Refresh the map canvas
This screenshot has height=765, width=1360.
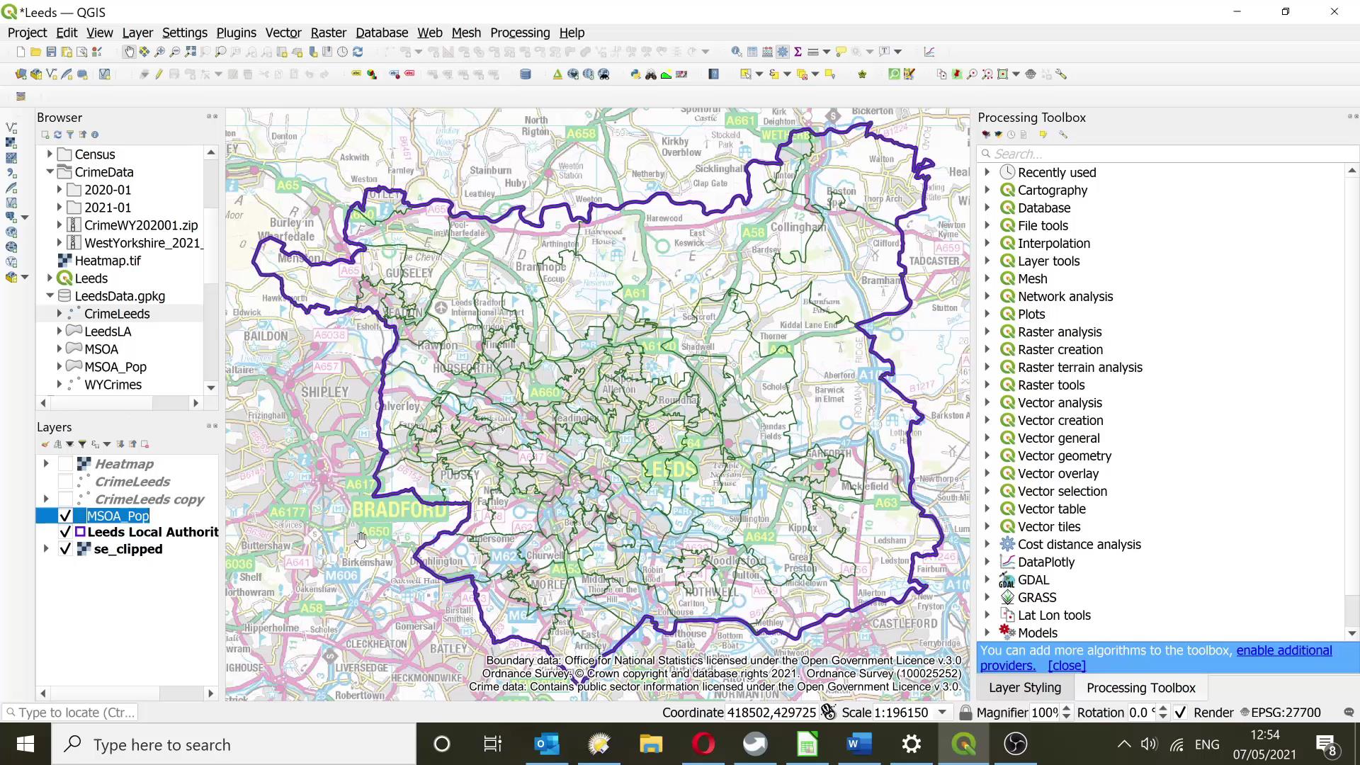pyautogui.click(x=358, y=52)
